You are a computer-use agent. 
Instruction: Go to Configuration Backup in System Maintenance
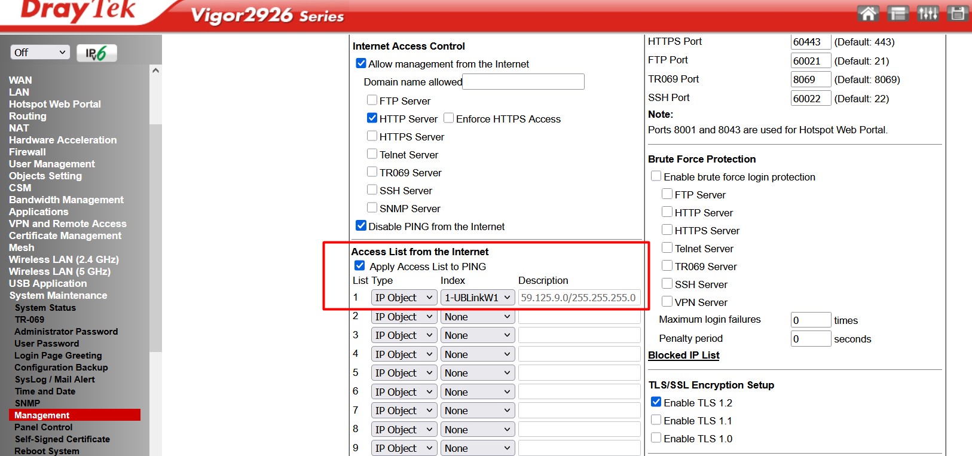click(x=61, y=368)
